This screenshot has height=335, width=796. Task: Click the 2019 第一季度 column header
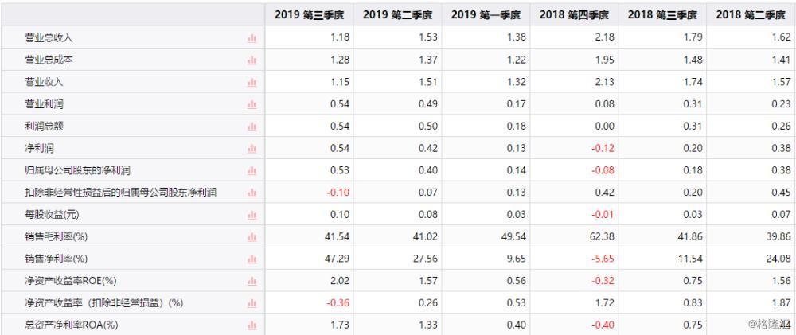tap(486, 14)
